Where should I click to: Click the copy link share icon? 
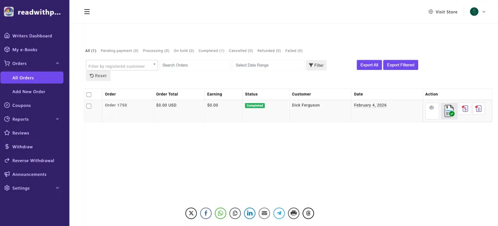[235, 213]
